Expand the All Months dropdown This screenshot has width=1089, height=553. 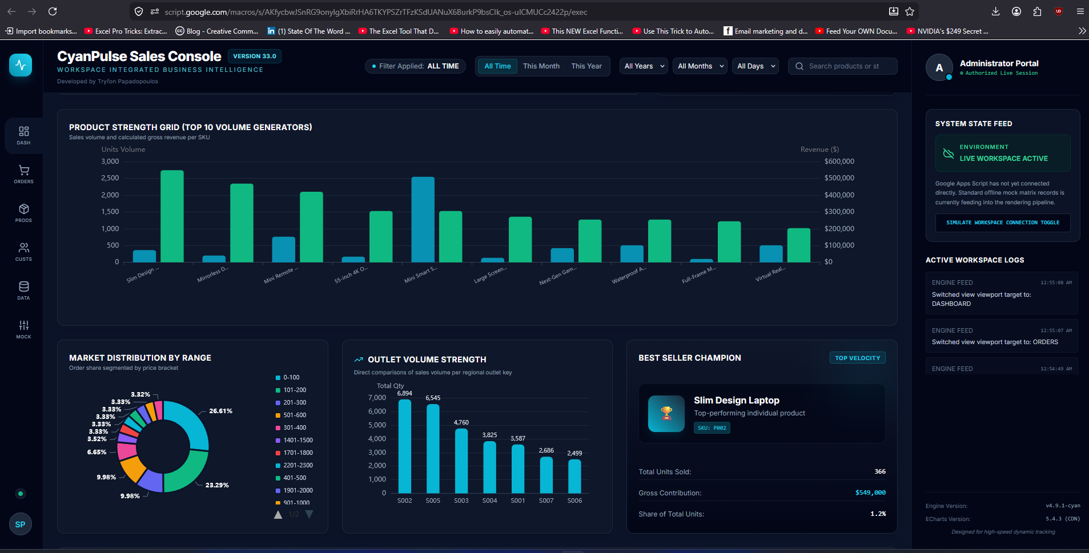[700, 66]
